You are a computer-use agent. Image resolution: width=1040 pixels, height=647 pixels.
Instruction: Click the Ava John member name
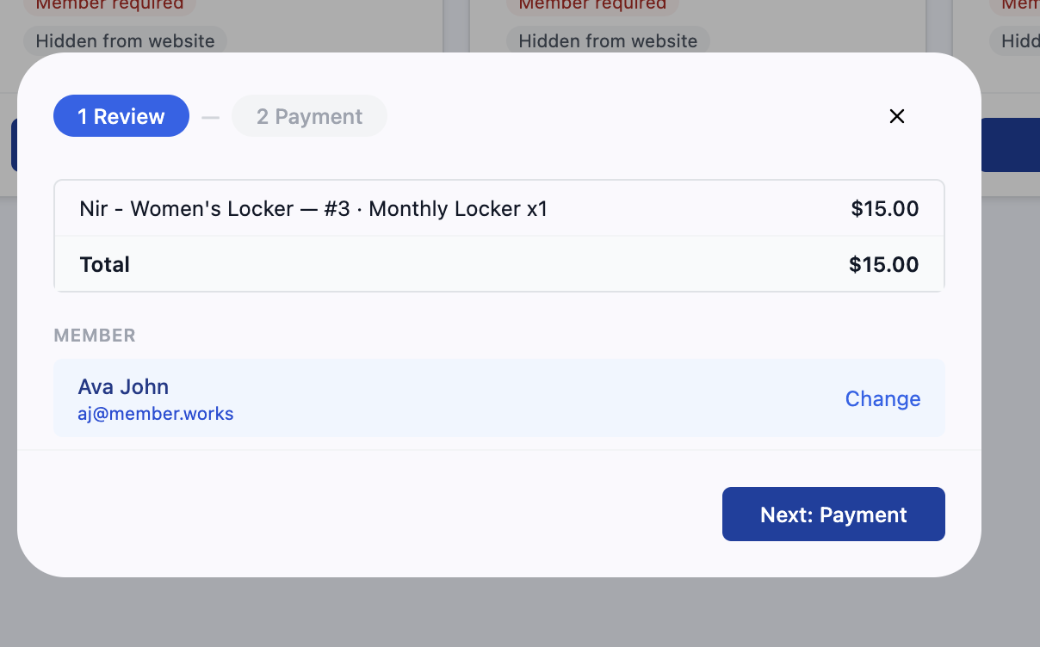[123, 386]
